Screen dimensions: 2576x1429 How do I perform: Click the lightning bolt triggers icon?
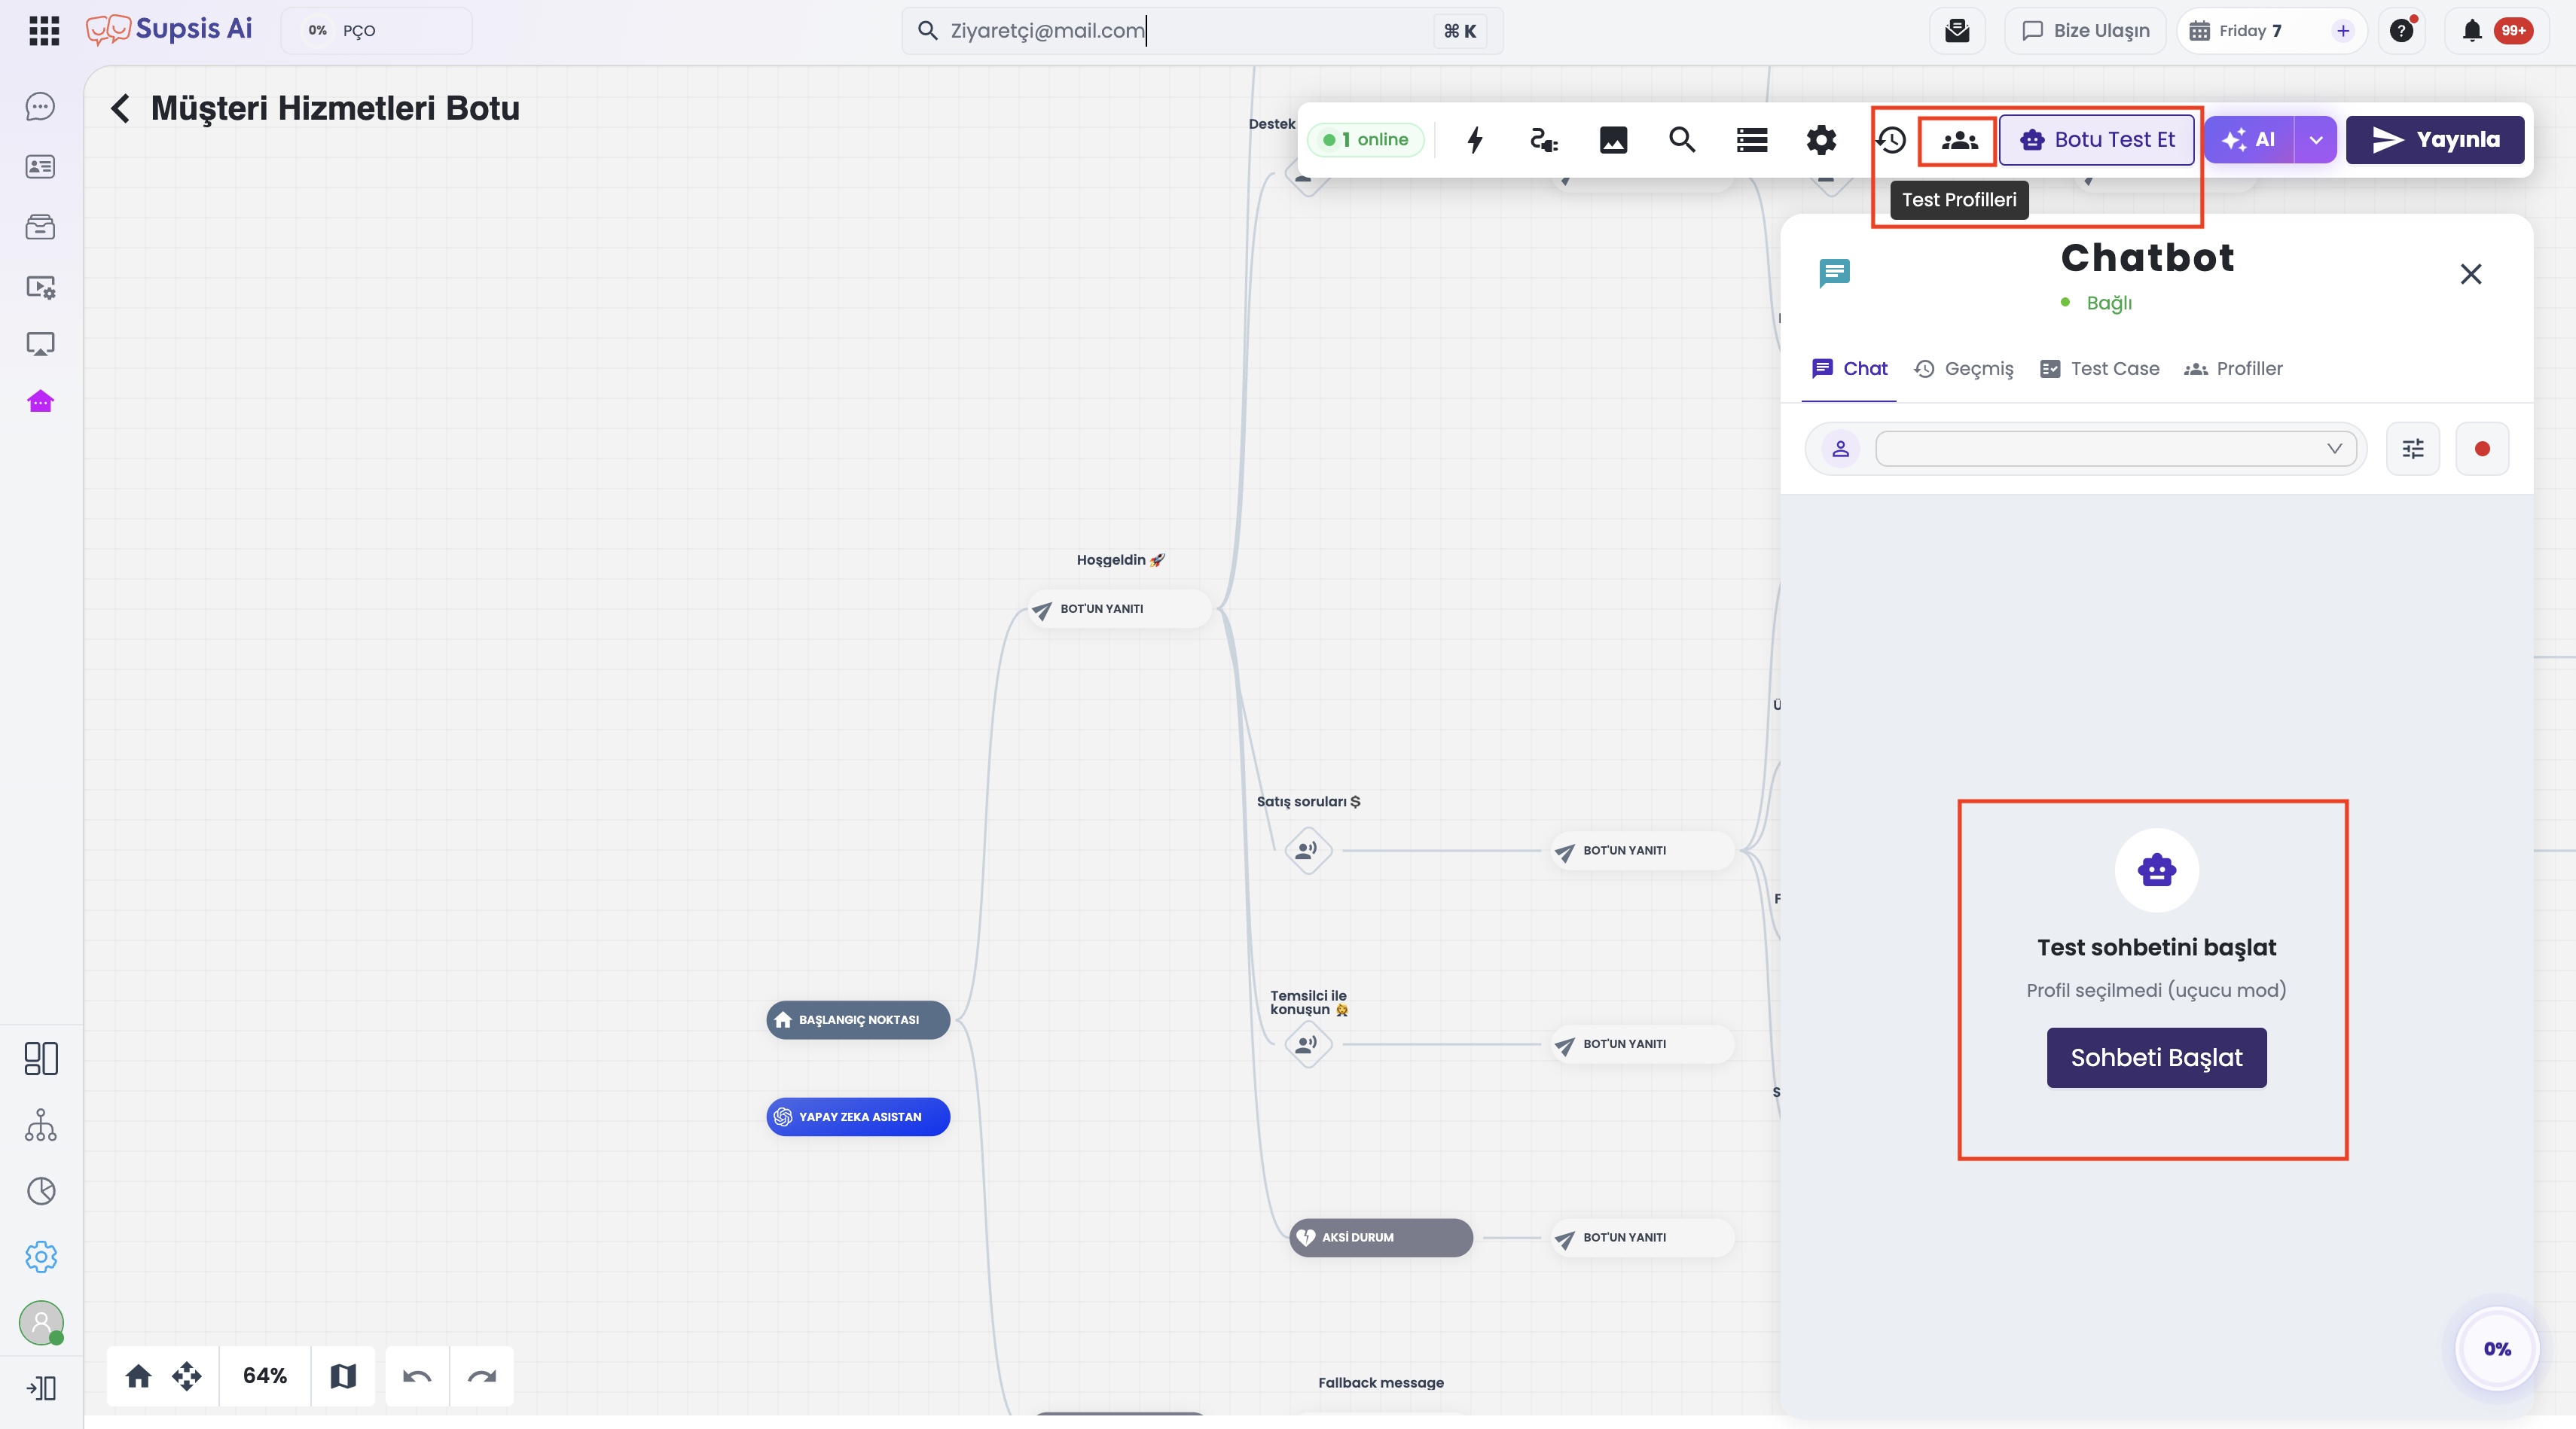(x=1475, y=140)
